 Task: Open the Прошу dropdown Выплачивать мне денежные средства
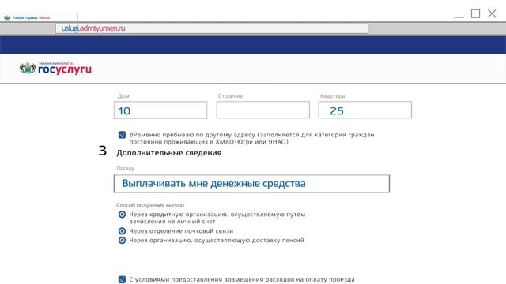pos(251,184)
